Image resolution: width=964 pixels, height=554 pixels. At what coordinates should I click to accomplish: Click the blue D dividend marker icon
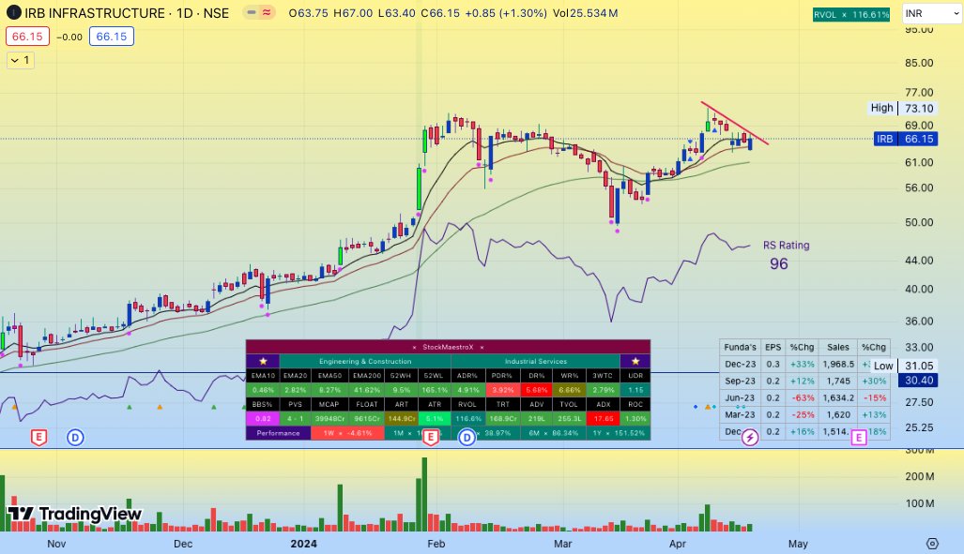75,437
